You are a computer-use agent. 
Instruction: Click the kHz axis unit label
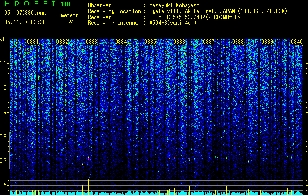coord(4,39)
